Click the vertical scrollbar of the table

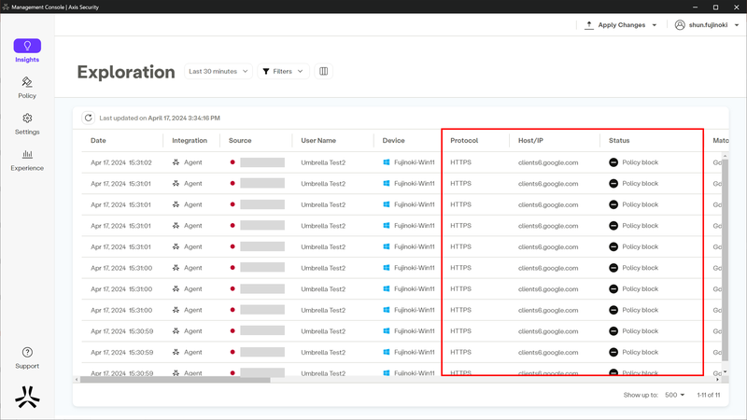[726, 260]
